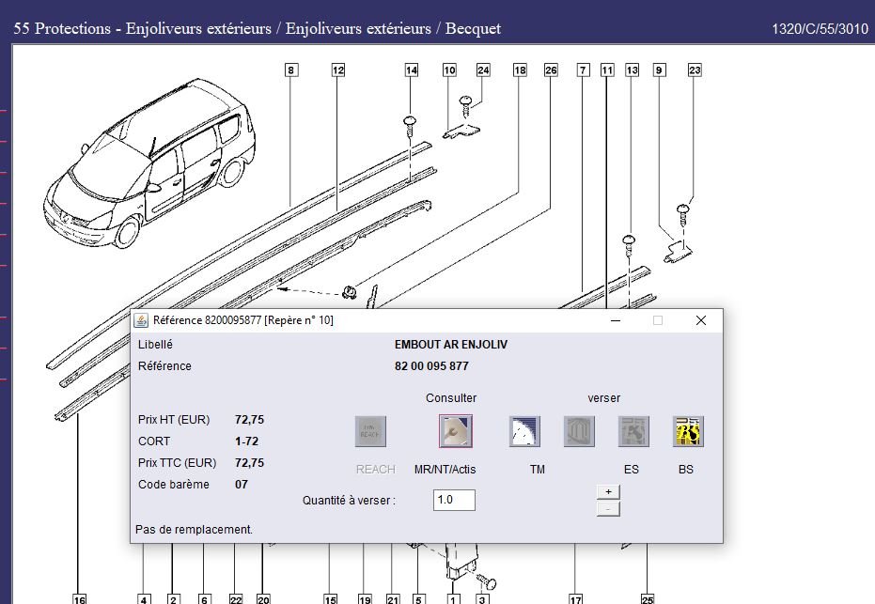Click the Quantité à verser input field

pyautogui.click(x=454, y=500)
